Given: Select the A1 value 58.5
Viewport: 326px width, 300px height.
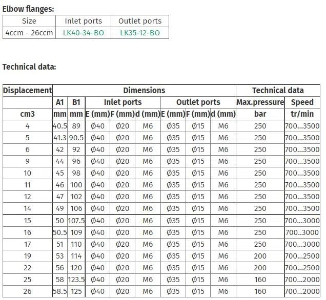Looking at the screenshot, I should click(60, 291).
